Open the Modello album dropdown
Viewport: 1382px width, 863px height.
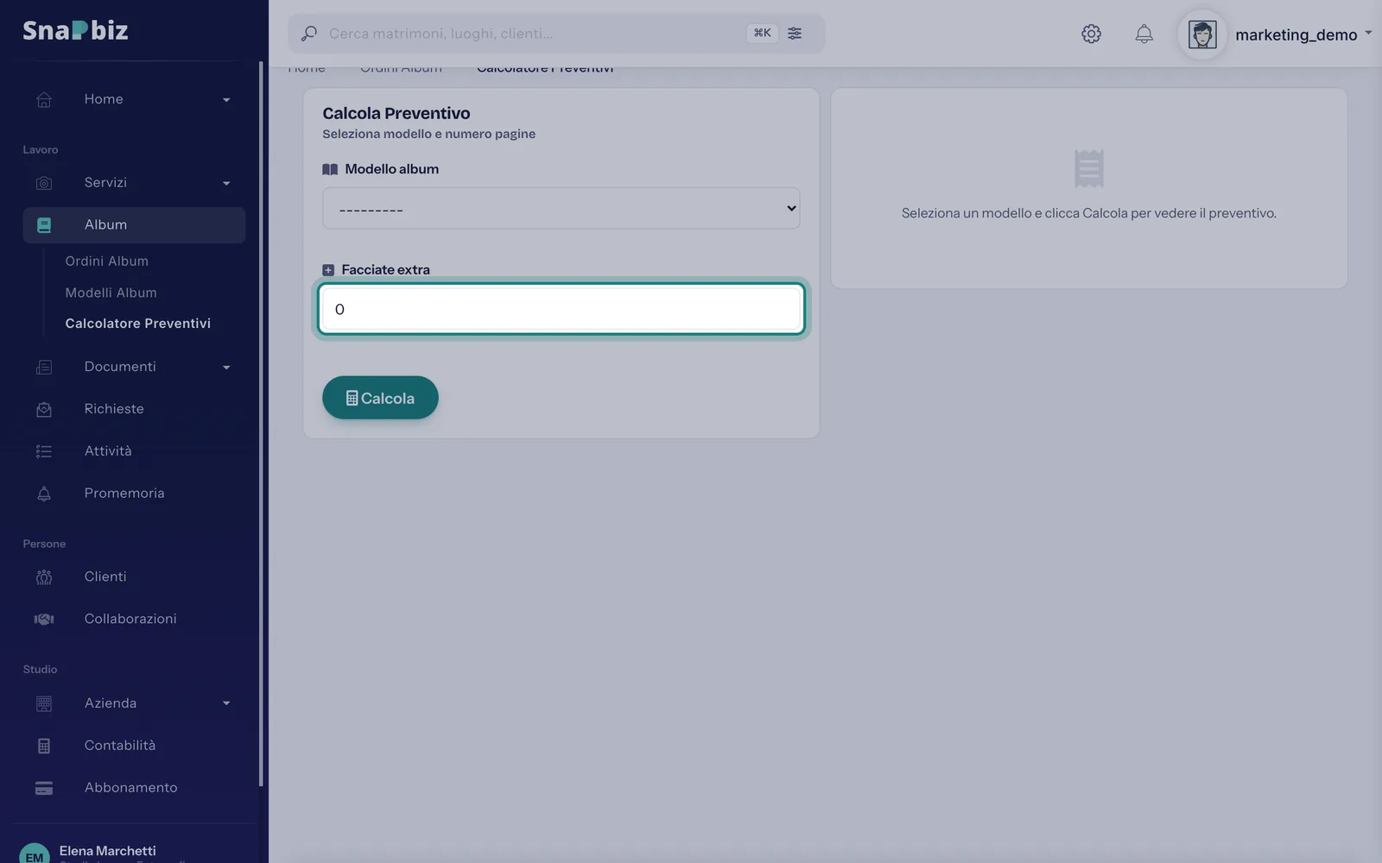[x=561, y=208]
